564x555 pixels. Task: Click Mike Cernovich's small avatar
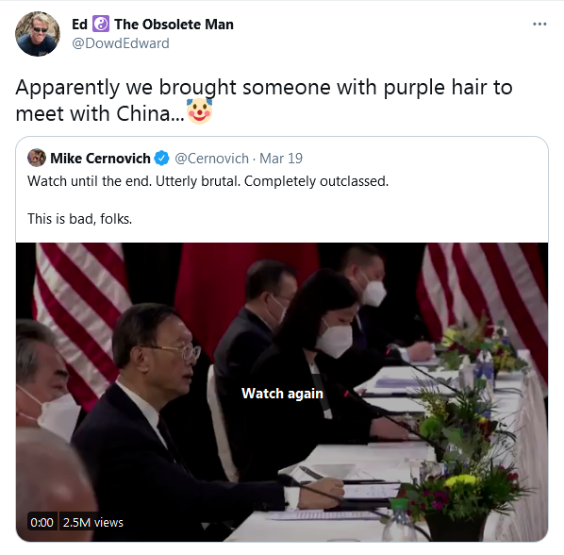[x=37, y=158]
